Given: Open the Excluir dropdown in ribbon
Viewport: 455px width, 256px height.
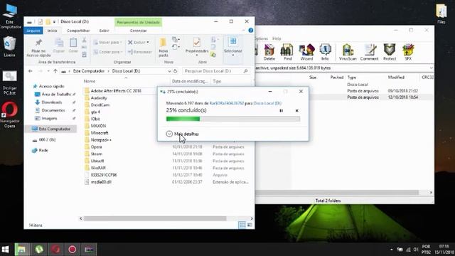Looking at the screenshot, I should 139,43.
